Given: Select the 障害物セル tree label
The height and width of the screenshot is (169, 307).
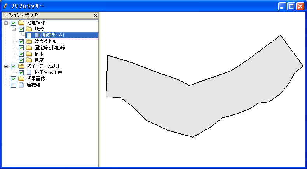Looking at the screenshot, I should pyautogui.click(x=45, y=41).
